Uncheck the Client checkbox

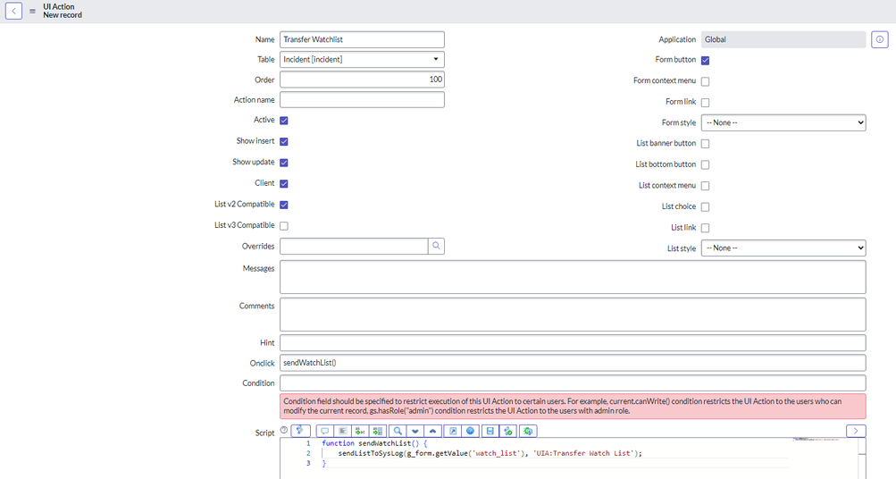tap(284, 184)
